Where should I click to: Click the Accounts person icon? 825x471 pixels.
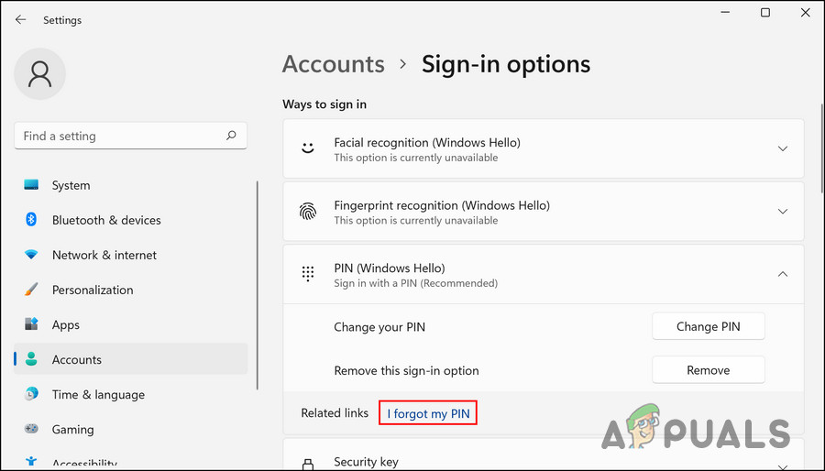click(x=31, y=359)
